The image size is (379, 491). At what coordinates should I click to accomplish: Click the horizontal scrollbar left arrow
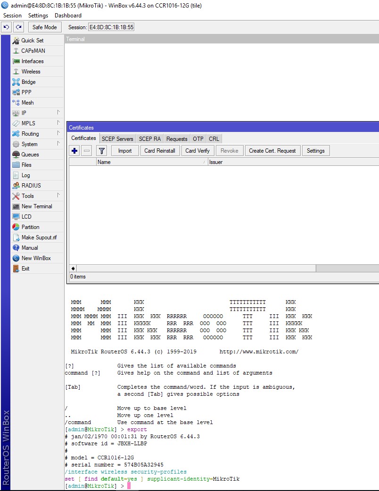coord(73,269)
